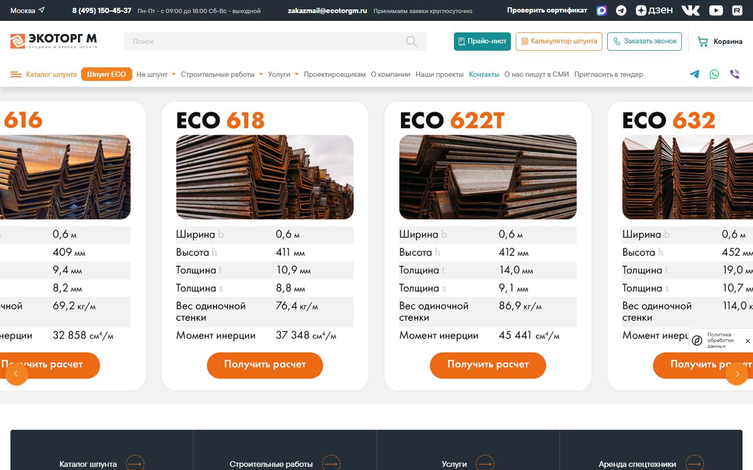The height and width of the screenshot is (470, 753).
Task: Click the arrow circle next to Каталог шпунта footer tile
Action: coord(135,463)
